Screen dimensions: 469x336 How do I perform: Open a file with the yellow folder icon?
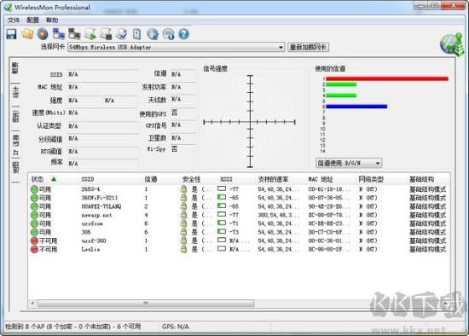[27, 34]
